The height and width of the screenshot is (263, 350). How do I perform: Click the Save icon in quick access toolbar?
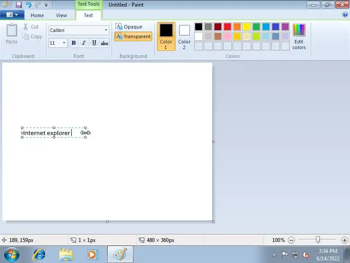[x=19, y=5]
